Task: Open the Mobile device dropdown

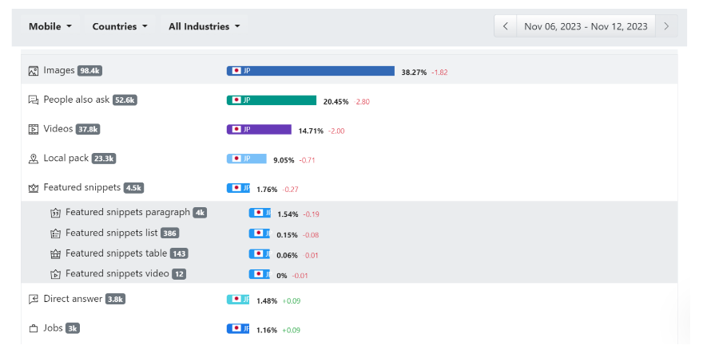Action: [x=50, y=26]
